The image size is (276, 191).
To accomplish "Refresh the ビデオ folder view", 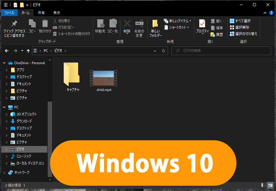I will 164,51.
